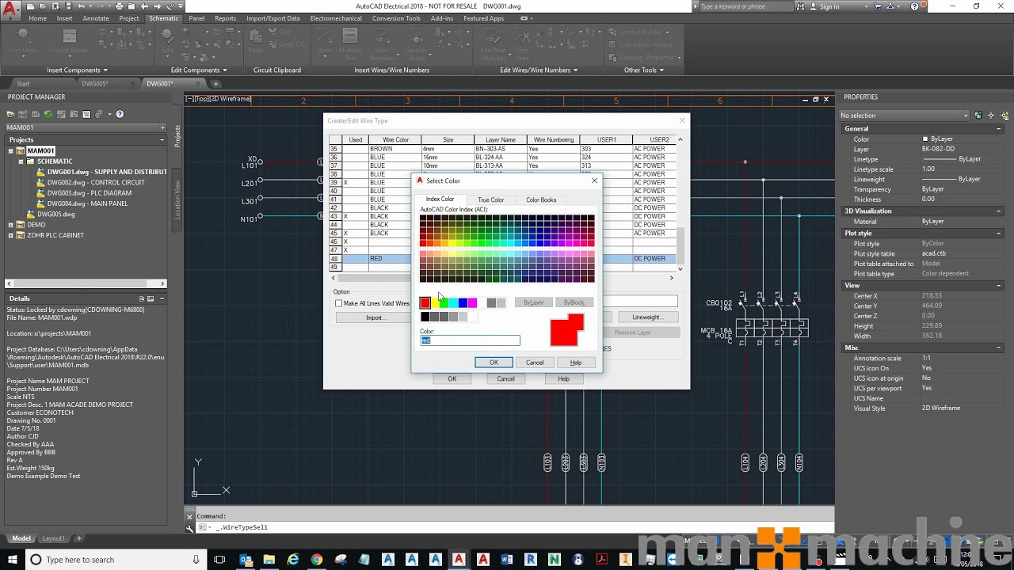Select the Wire insert tool
This screenshot has height=570, width=1014.
[325, 41]
